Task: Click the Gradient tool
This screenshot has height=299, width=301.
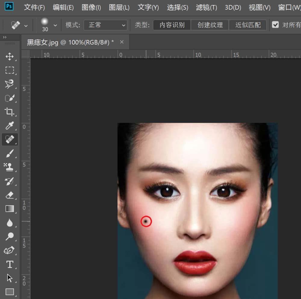Action: pos(10,209)
